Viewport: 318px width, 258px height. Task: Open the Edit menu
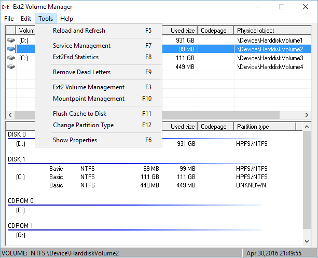coord(26,19)
